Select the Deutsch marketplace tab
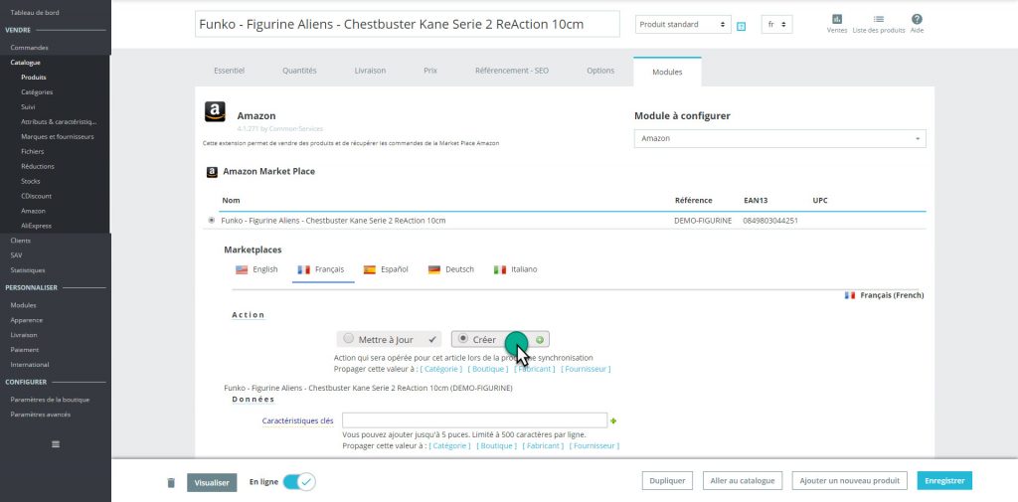 (451, 269)
